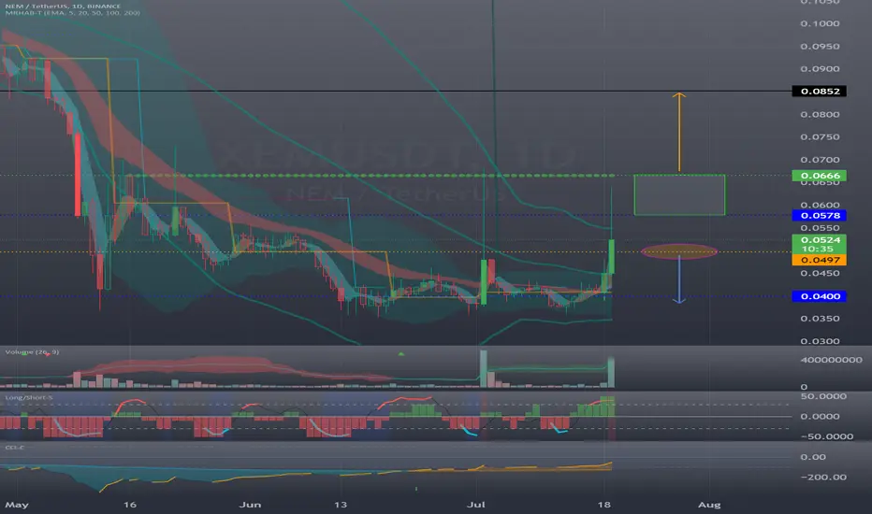Click the black 0.0852 price label
Viewport: 872px width, 514px height.
coord(820,92)
